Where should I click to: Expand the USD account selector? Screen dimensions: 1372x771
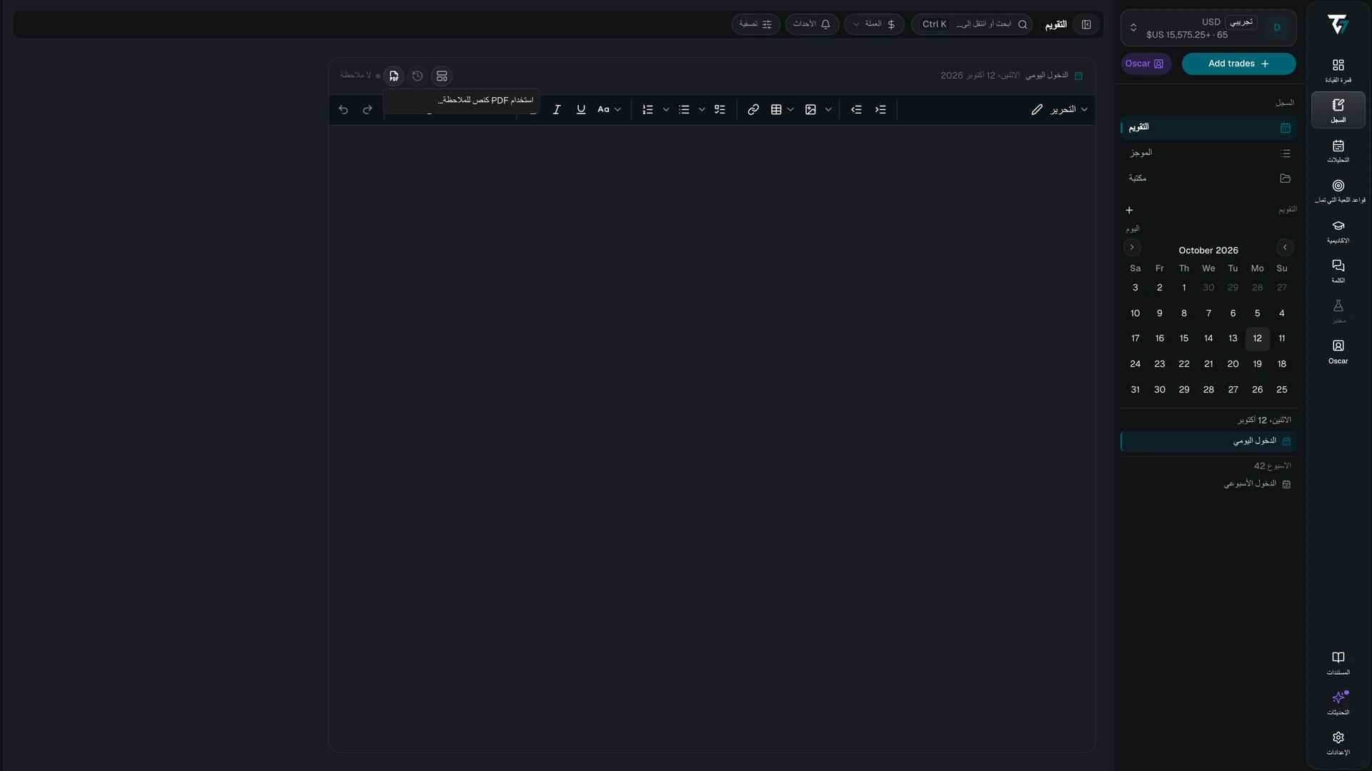click(1208, 28)
